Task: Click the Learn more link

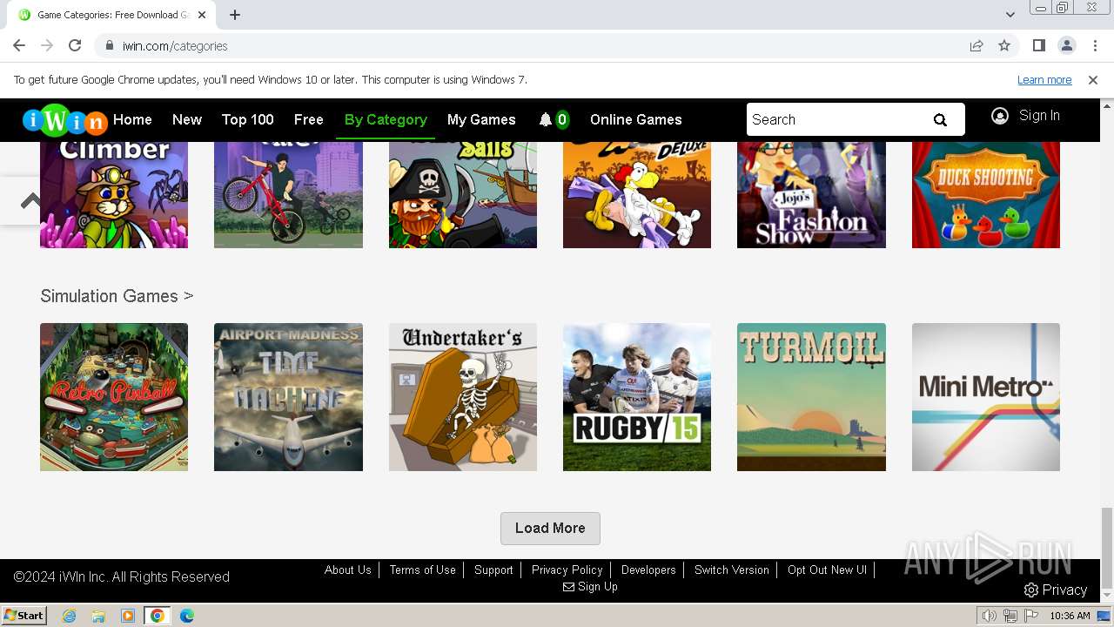Action: point(1044,80)
